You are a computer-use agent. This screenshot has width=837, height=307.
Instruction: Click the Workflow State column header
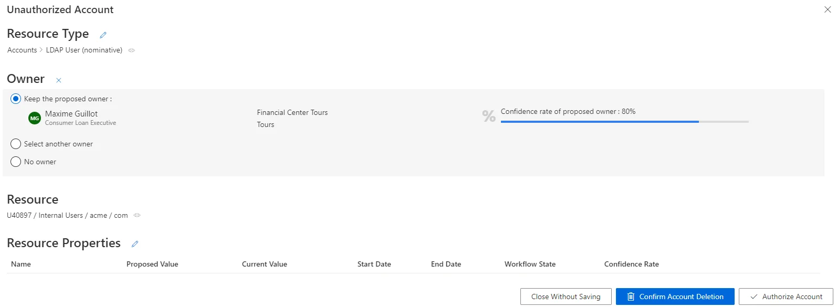click(530, 264)
